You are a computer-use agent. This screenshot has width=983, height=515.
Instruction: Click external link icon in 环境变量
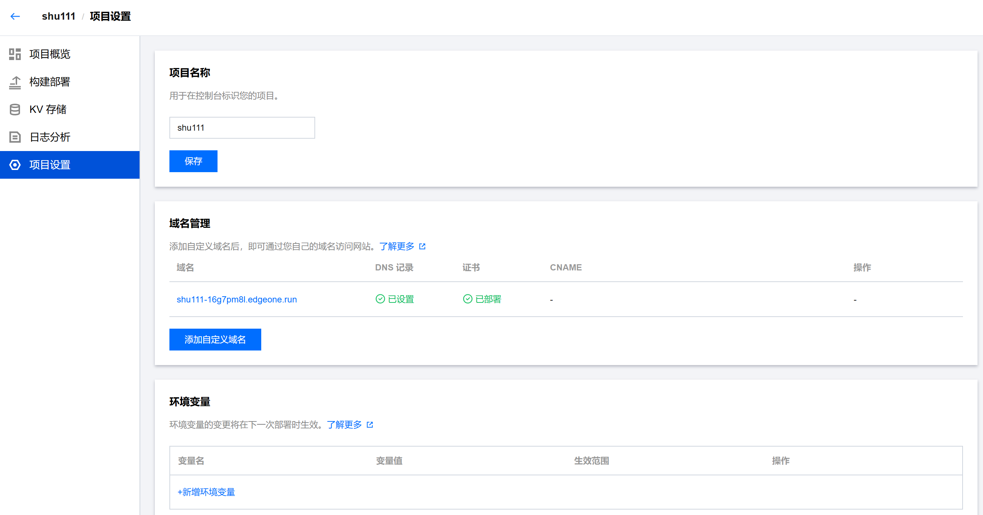[x=369, y=425]
